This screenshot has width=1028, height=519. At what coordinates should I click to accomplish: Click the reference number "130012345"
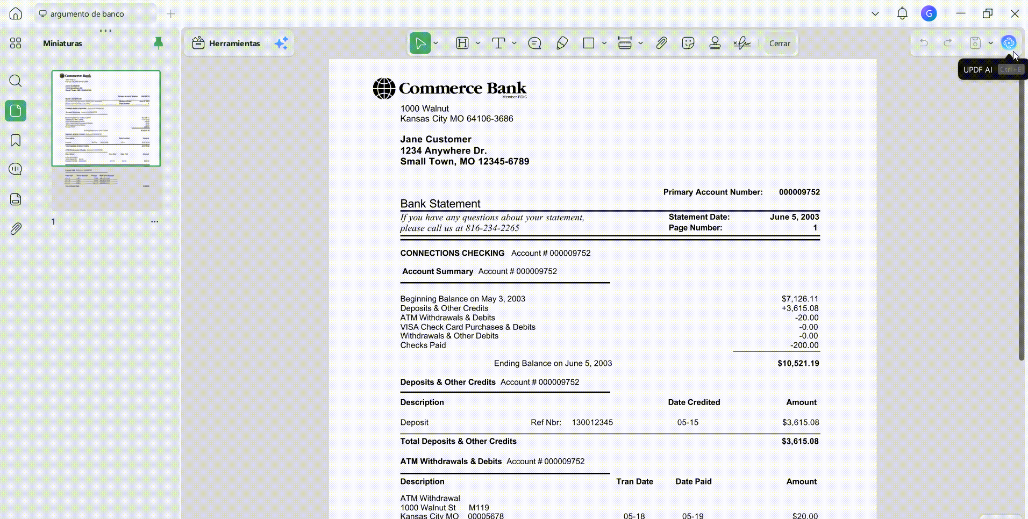(x=592, y=422)
